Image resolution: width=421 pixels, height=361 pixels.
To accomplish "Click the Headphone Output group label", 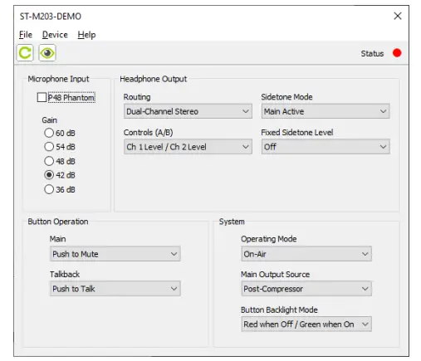I will pyautogui.click(x=154, y=79).
